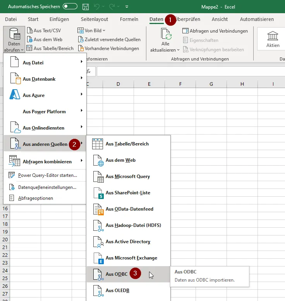Click Abfragen und Verbindungen pane button
The image size is (285, 301).
[215, 31]
